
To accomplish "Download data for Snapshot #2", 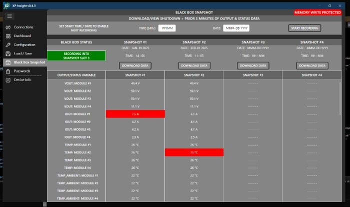I will [194, 65].
